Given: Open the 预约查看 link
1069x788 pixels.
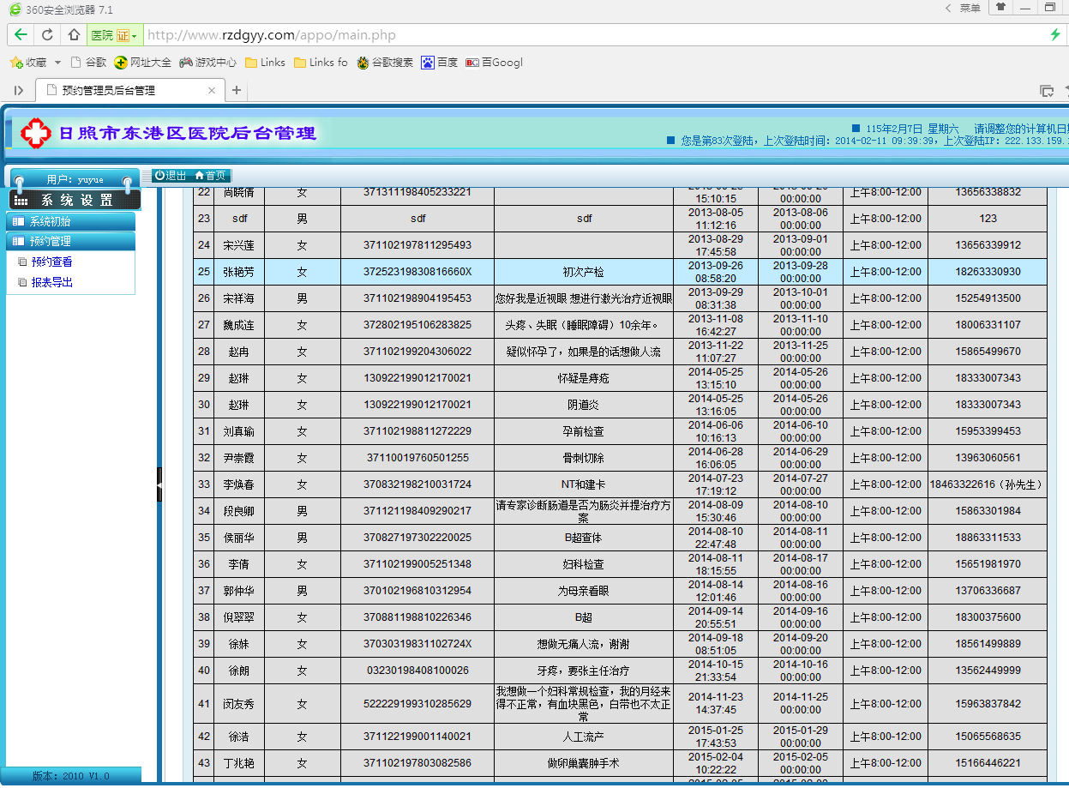Looking at the screenshot, I should click(x=51, y=262).
